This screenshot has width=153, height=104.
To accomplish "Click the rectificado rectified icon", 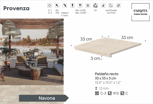I will (111, 5).
